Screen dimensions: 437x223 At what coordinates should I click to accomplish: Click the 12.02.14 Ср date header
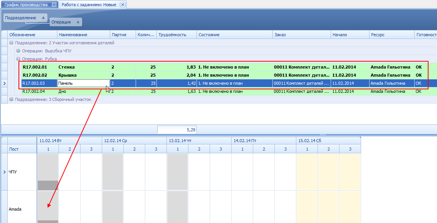click(x=134, y=141)
